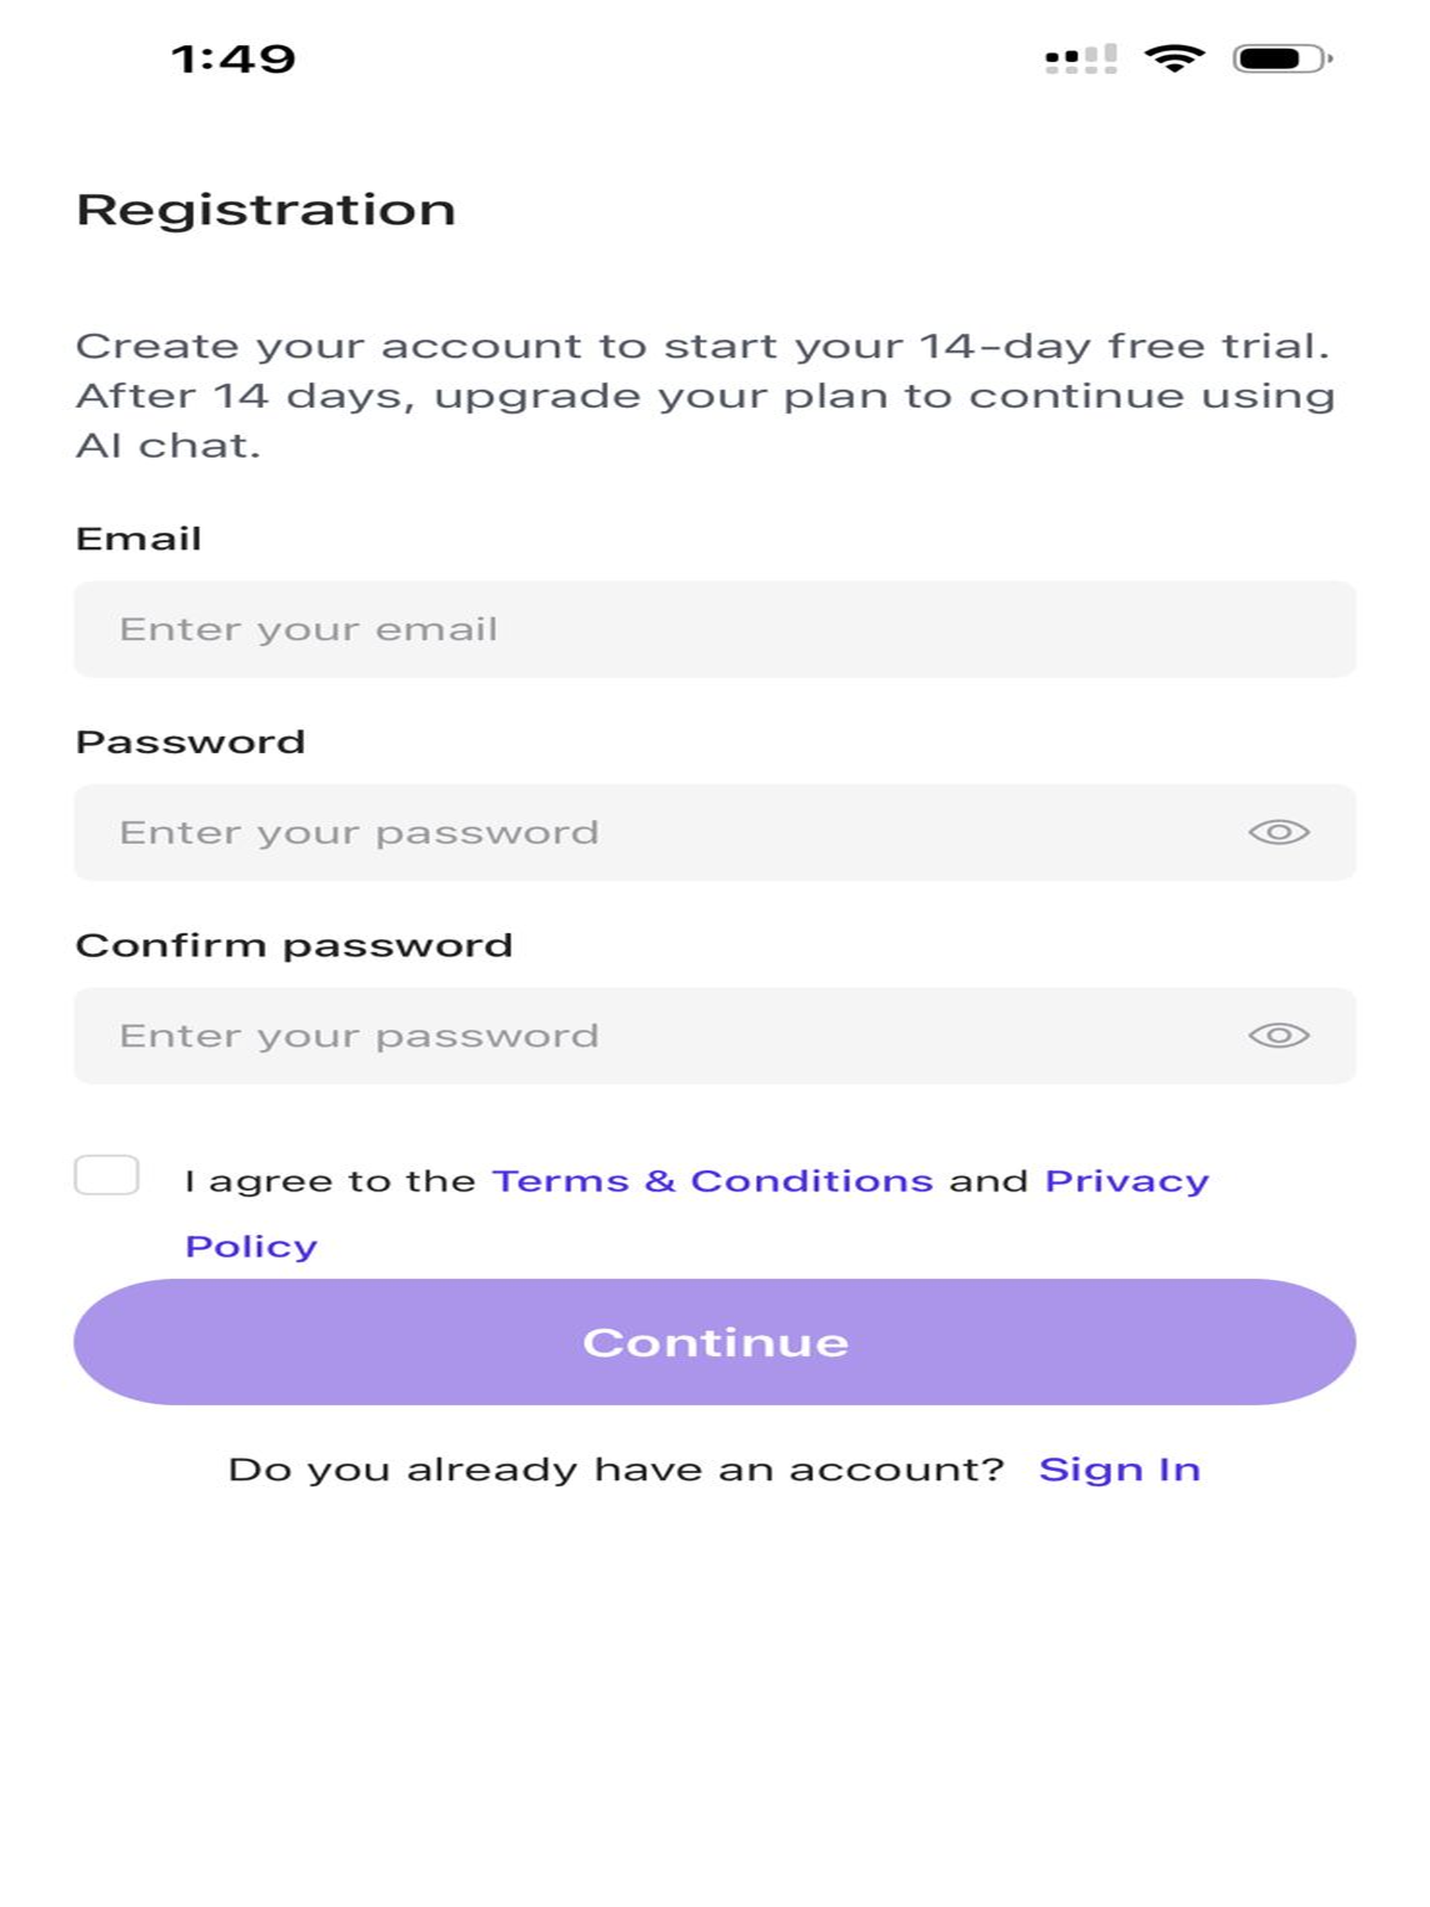The height and width of the screenshot is (1907, 1430).
Task: Tap the cellular signal icon
Action: (x=1081, y=59)
